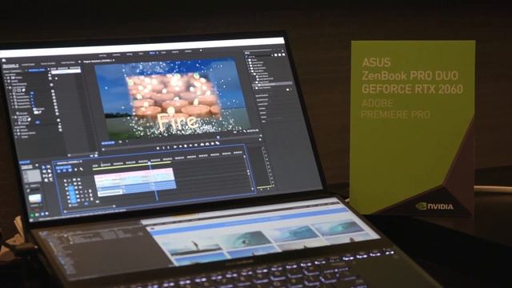Play the sequence in Program Monitor

(x=186, y=146)
